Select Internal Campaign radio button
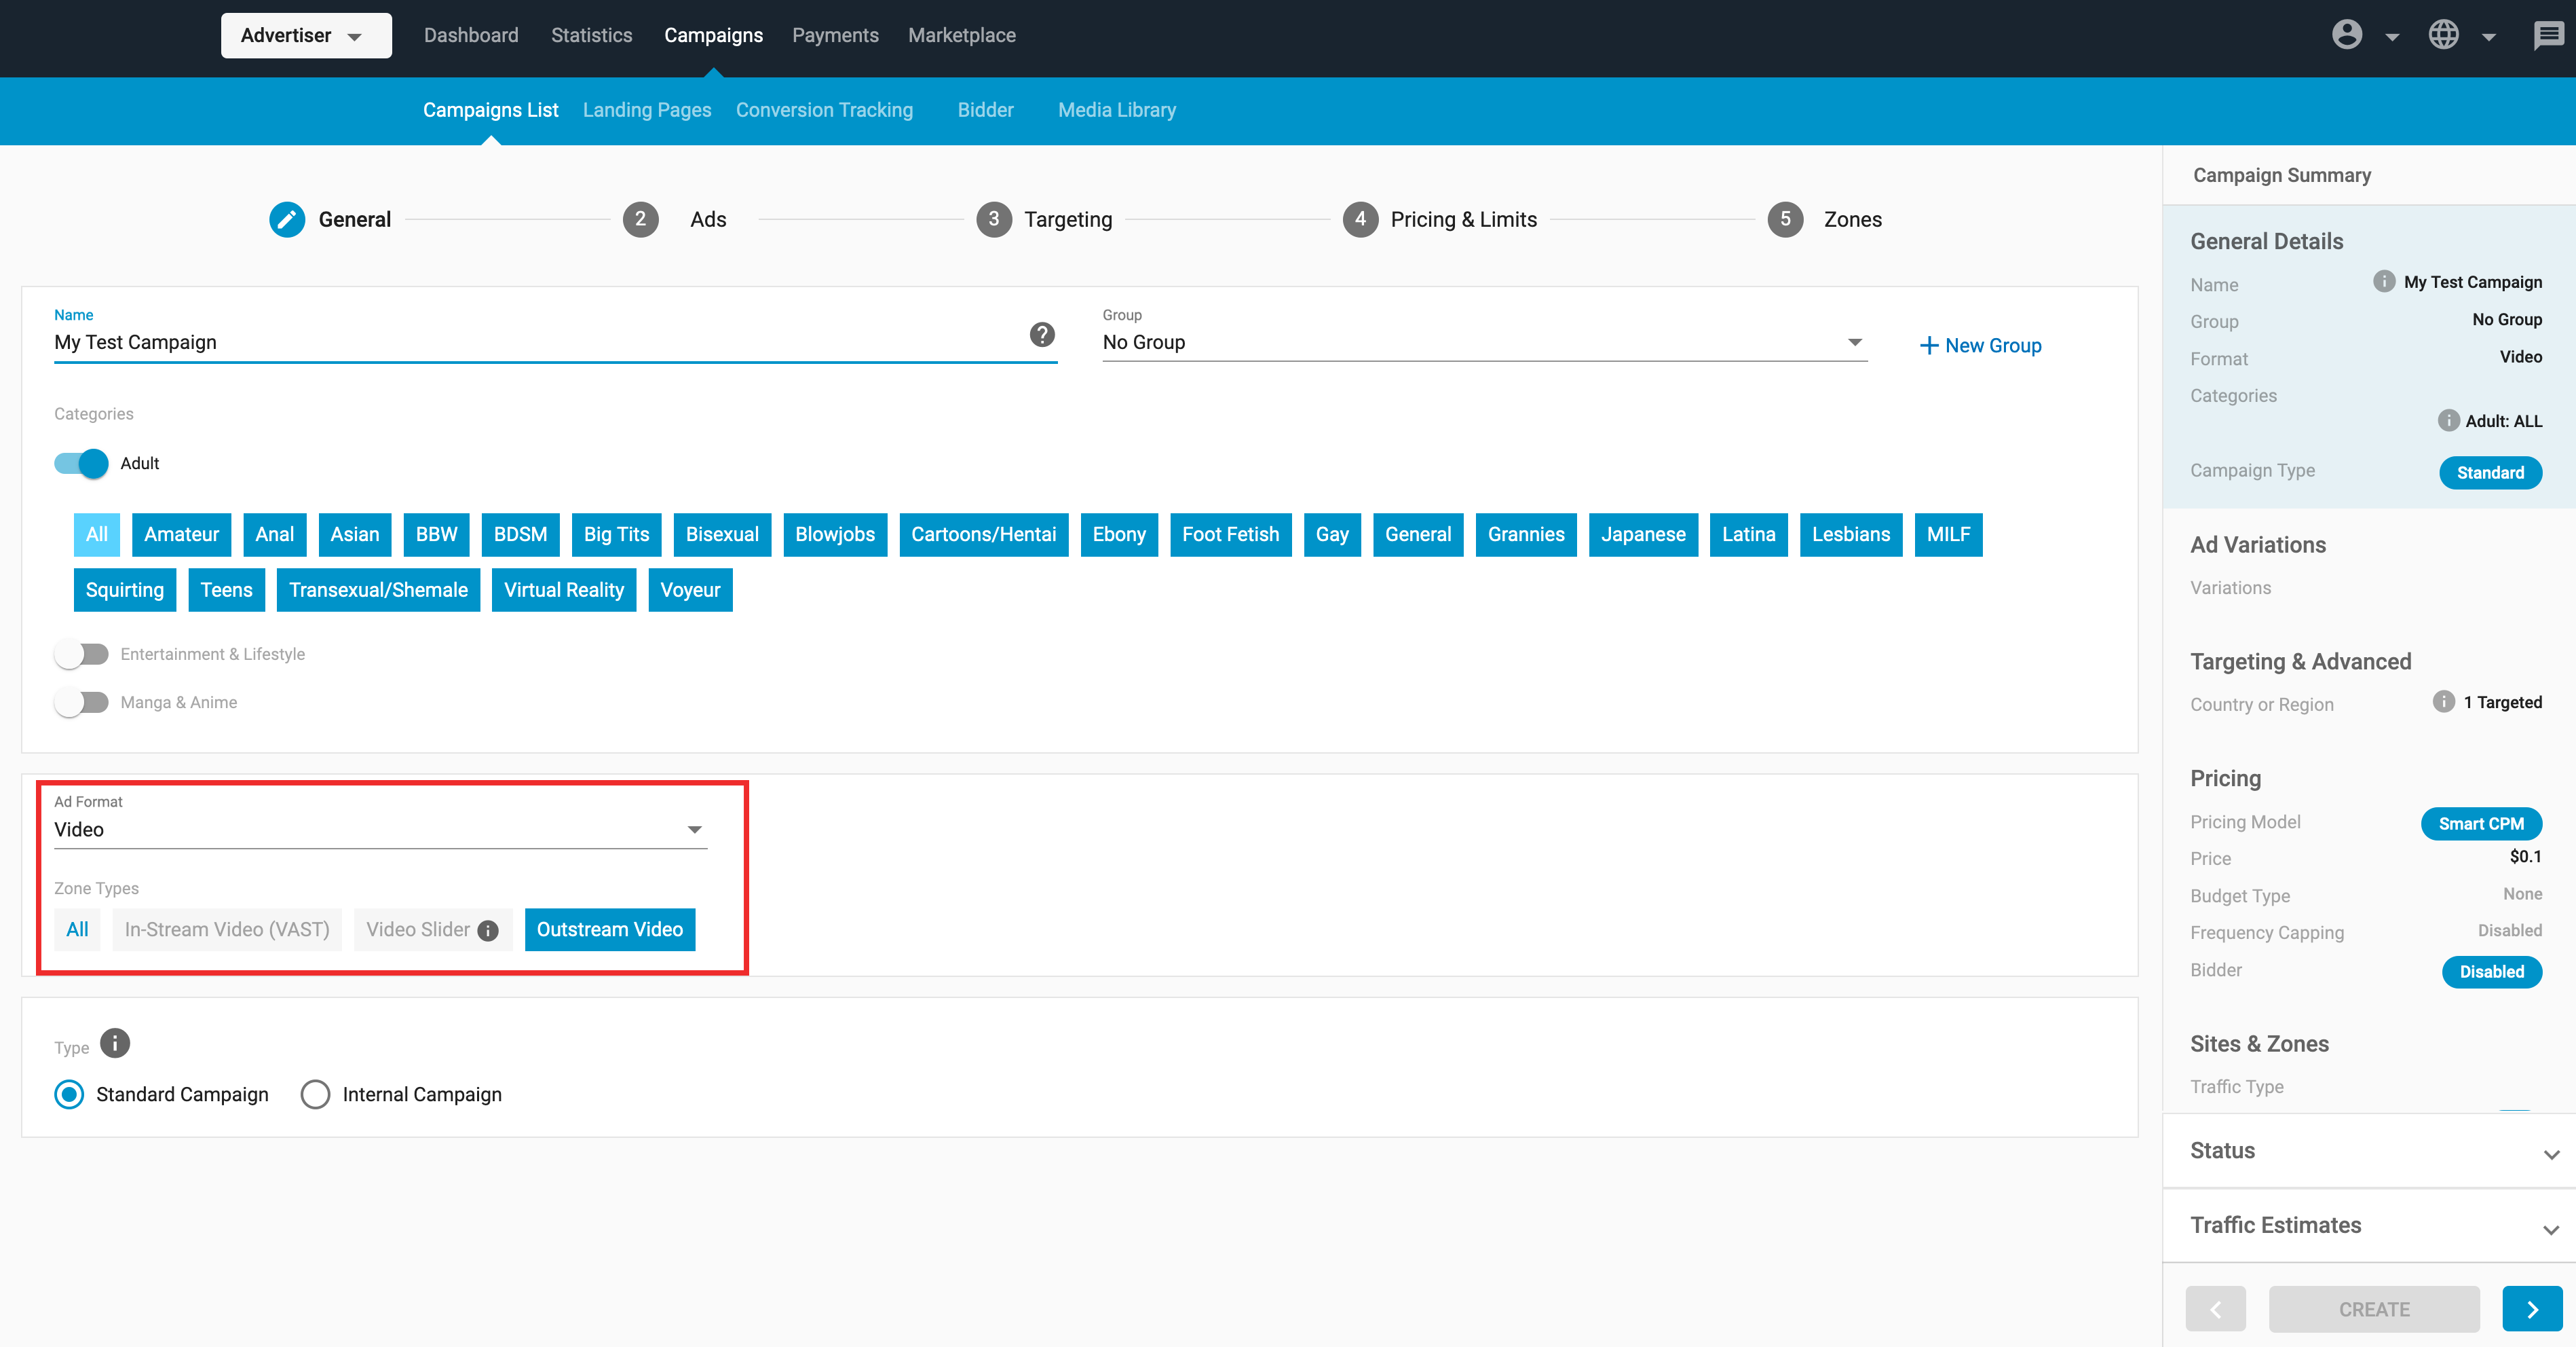This screenshot has width=2576, height=1347. 315,1094
